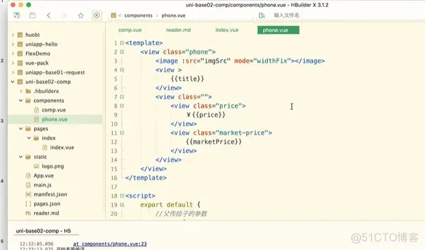Collapse the pages folder

pos(21,128)
